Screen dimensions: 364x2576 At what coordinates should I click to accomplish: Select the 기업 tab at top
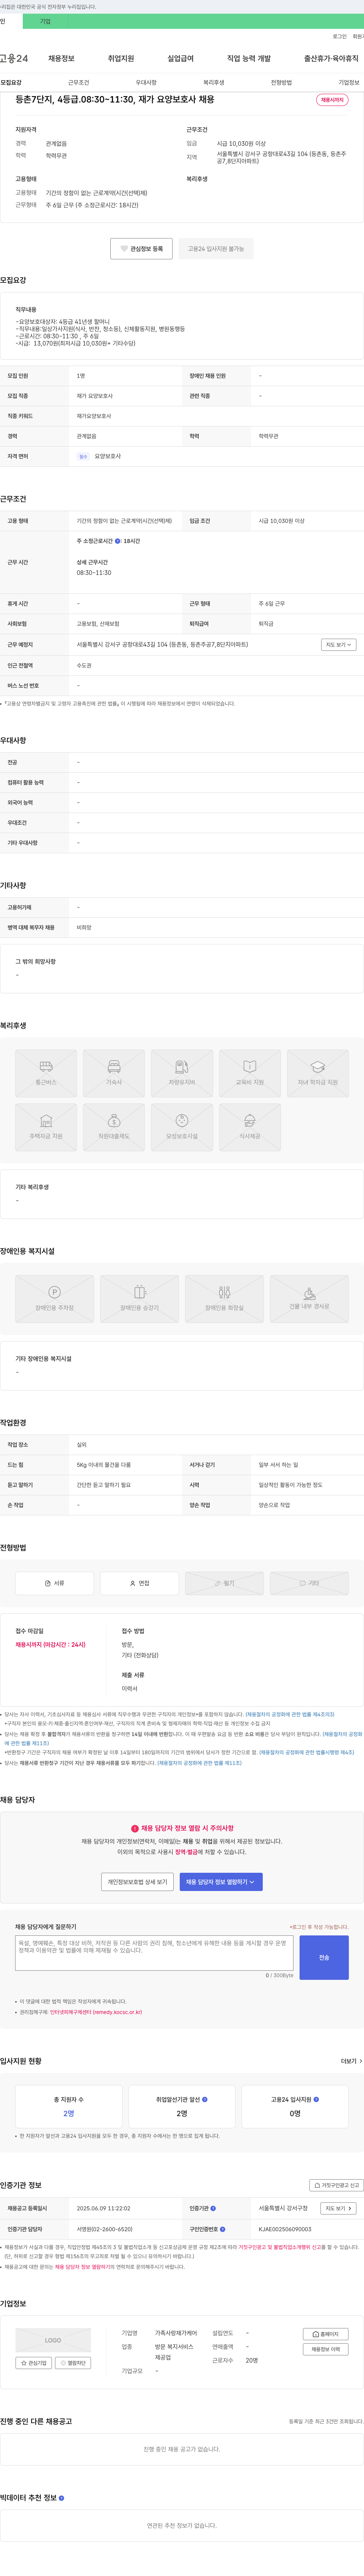click(x=45, y=21)
